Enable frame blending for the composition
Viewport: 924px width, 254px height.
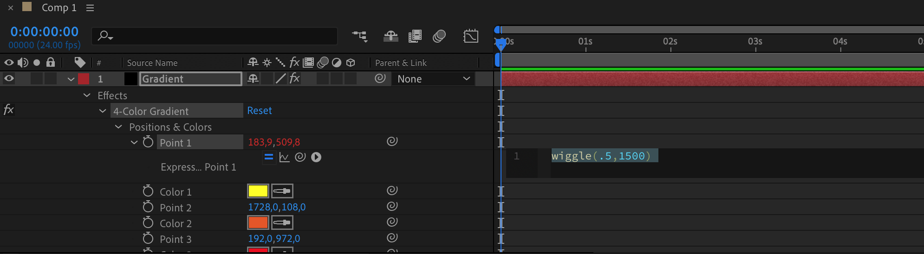(415, 36)
